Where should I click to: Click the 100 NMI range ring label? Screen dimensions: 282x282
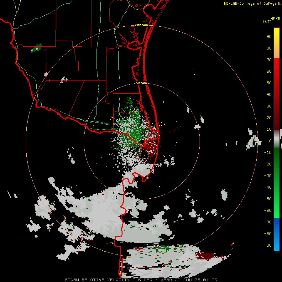tap(142, 25)
